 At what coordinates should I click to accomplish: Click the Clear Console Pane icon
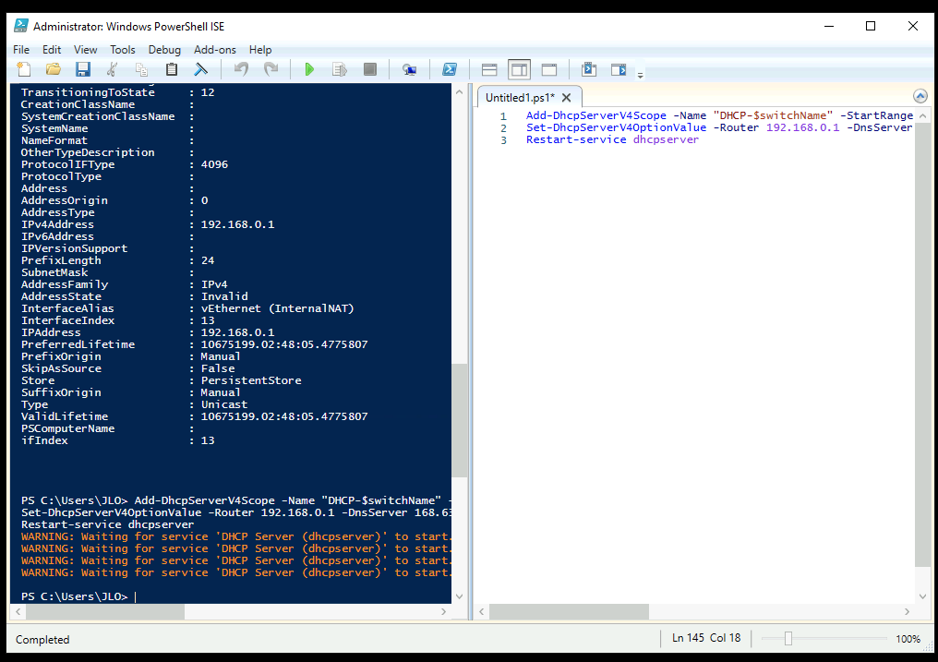pos(200,69)
